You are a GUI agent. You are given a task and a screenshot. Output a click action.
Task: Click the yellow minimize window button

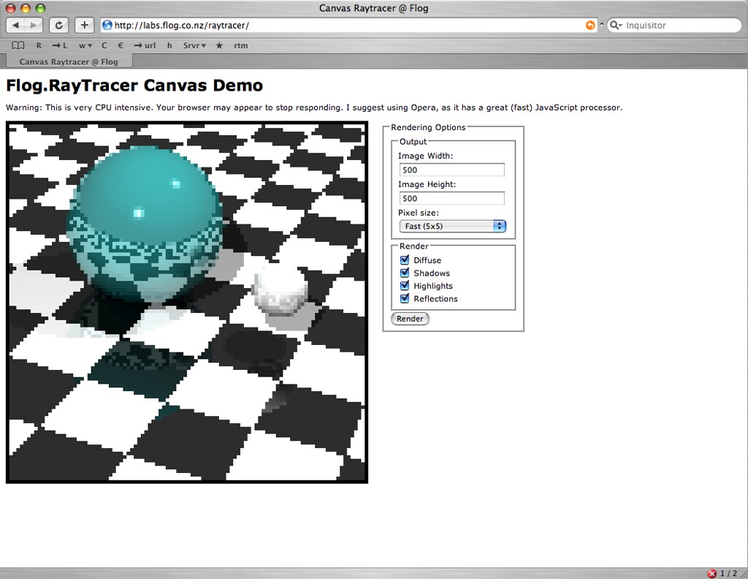(26, 8)
